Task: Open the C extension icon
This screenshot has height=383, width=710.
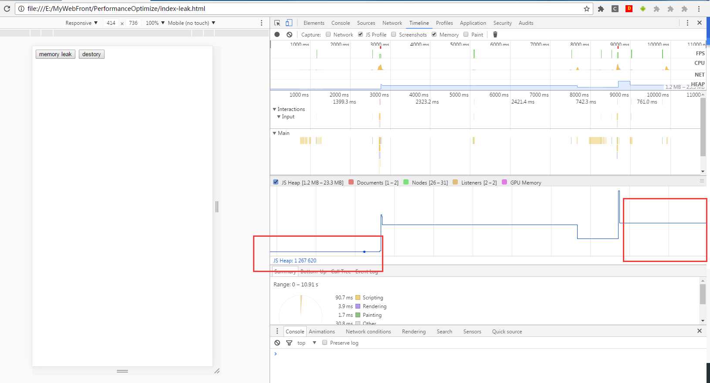Action: (x=615, y=9)
